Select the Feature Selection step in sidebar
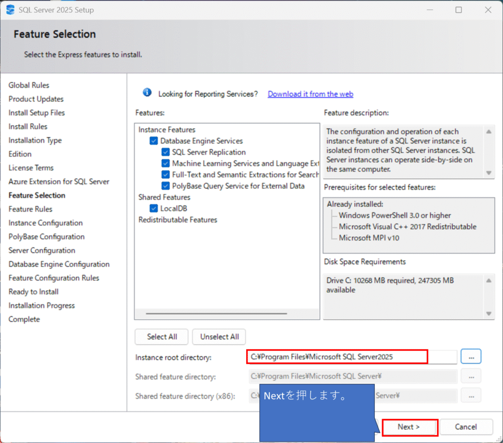 [x=37, y=195]
